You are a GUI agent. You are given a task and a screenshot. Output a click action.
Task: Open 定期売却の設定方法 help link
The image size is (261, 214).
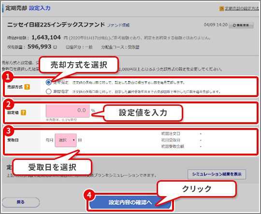(242, 9)
